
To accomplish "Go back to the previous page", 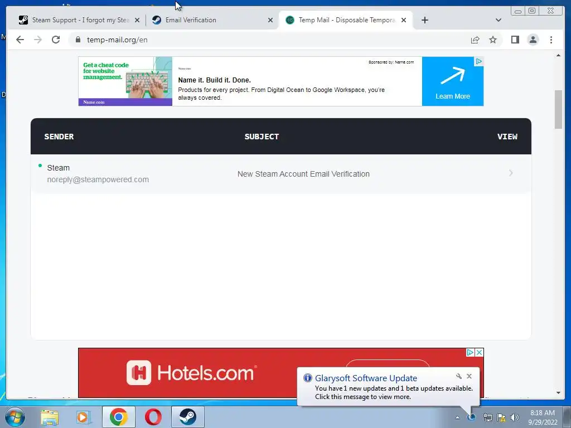I will (x=20, y=40).
